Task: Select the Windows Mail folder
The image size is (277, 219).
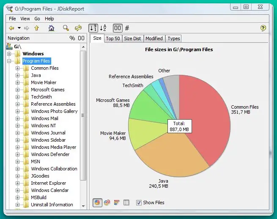Action: pos(44,118)
